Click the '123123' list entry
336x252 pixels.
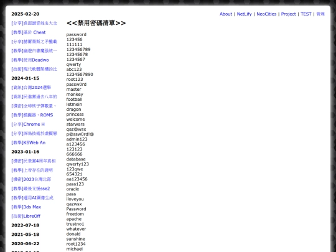(x=75, y=149)
